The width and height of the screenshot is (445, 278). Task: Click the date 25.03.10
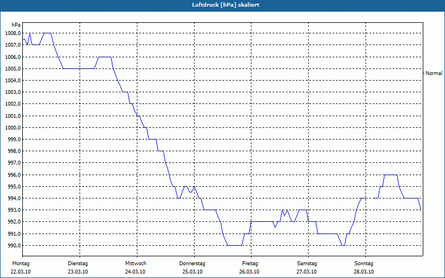coord(192,272)
